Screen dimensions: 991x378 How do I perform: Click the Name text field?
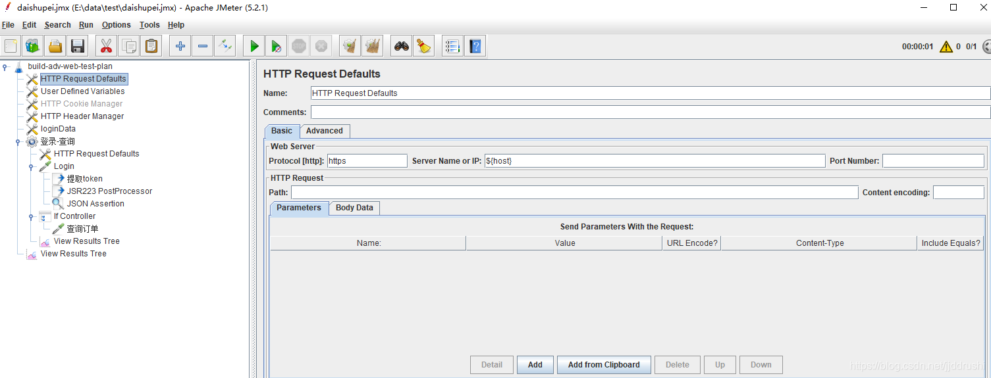click(650, 93)
